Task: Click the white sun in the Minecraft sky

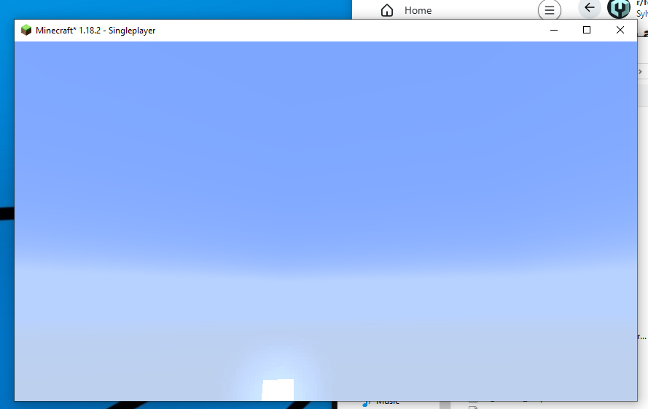Action: tap(278, 389)
